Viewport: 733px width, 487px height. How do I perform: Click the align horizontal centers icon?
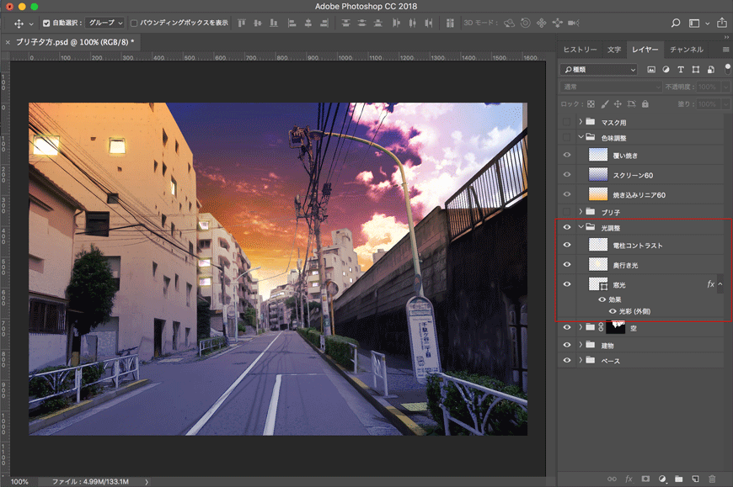tap(308, 23)
